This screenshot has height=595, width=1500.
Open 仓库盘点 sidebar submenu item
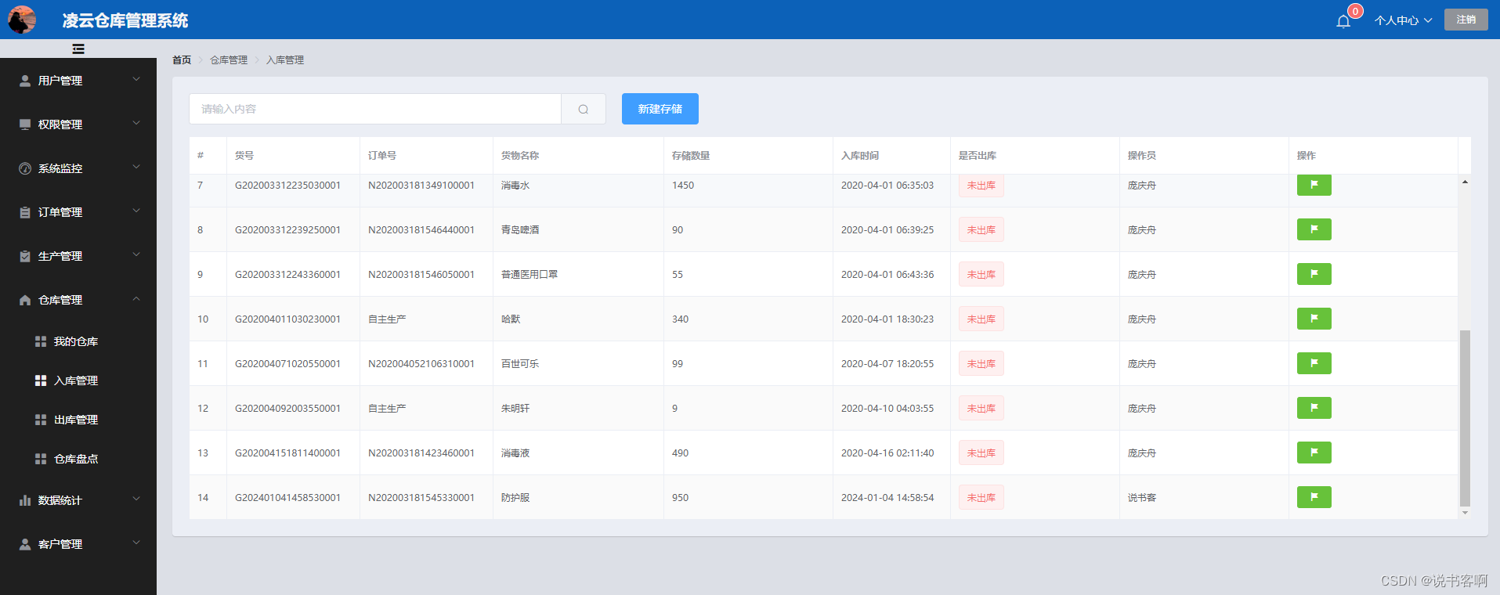click(x=78, y=459)
